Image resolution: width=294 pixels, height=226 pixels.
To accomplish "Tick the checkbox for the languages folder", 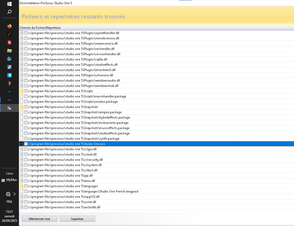I will (26, 186).
